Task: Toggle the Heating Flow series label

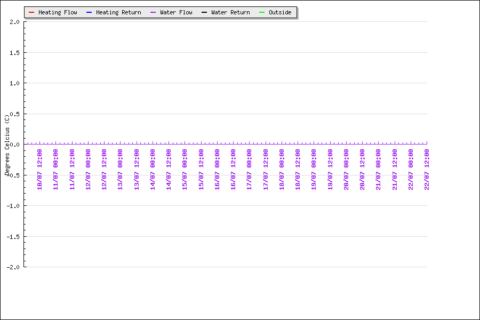Action: (58, 12)
